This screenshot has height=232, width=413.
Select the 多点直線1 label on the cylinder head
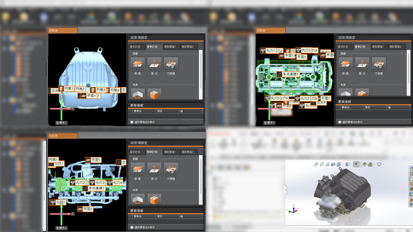point(288,74)
